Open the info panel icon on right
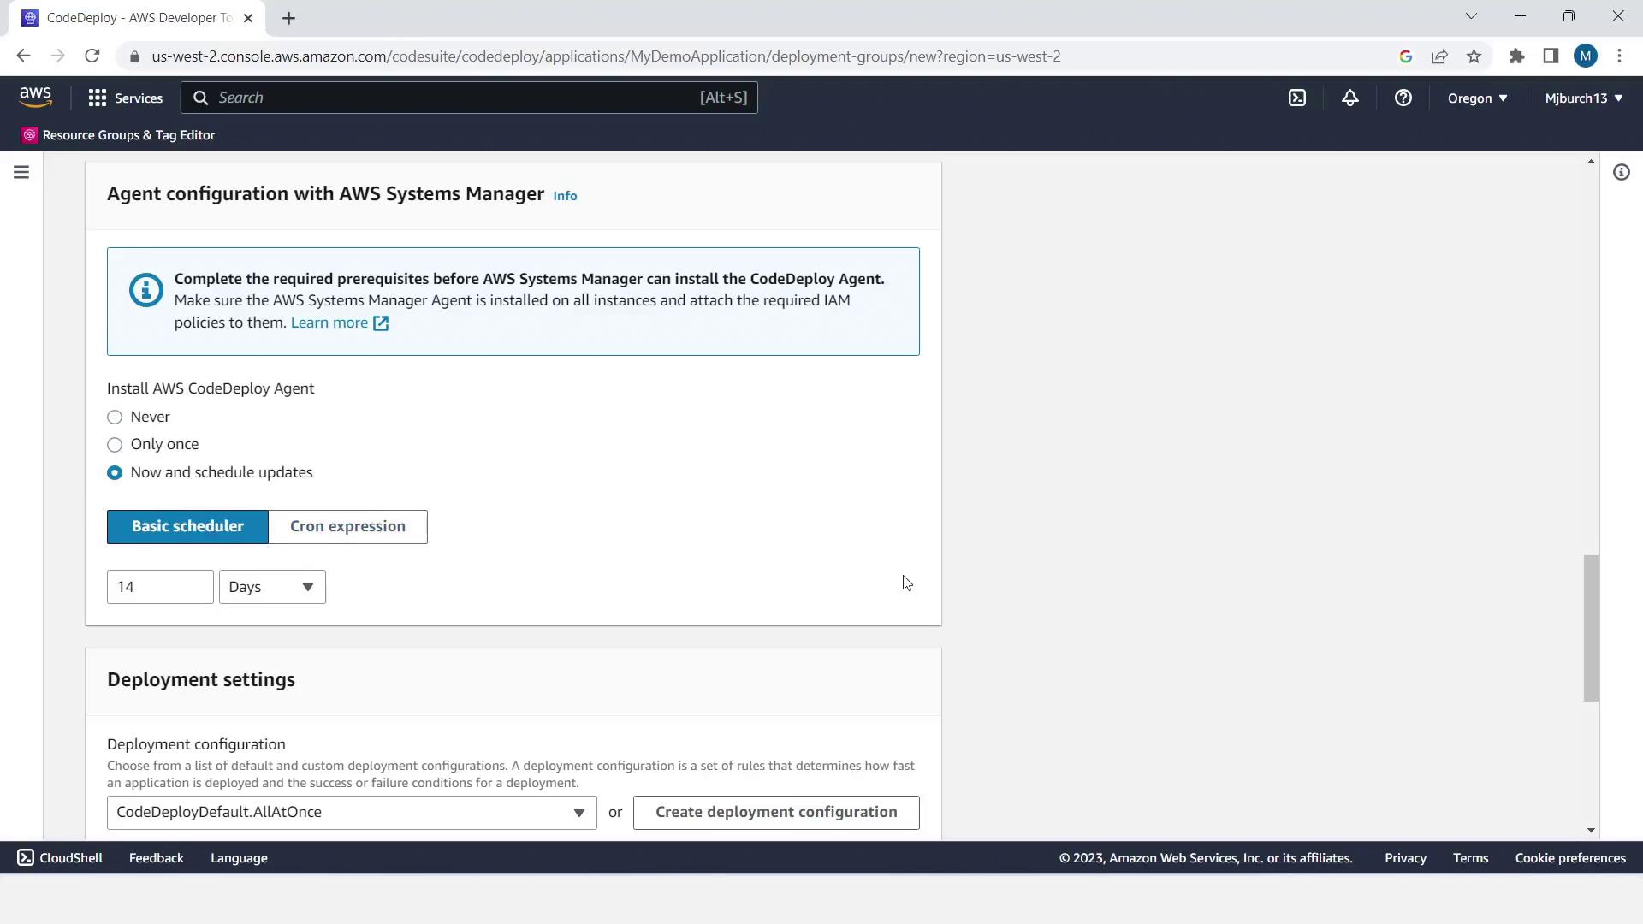The image size is (1643, 924). (x=1621, y=172)
